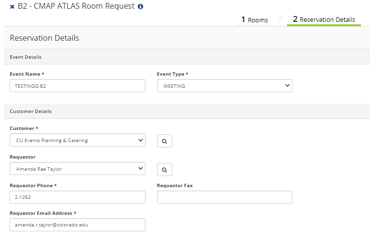Expand the Requestor dropdown
Screen dimensions: 370x241
78,169
